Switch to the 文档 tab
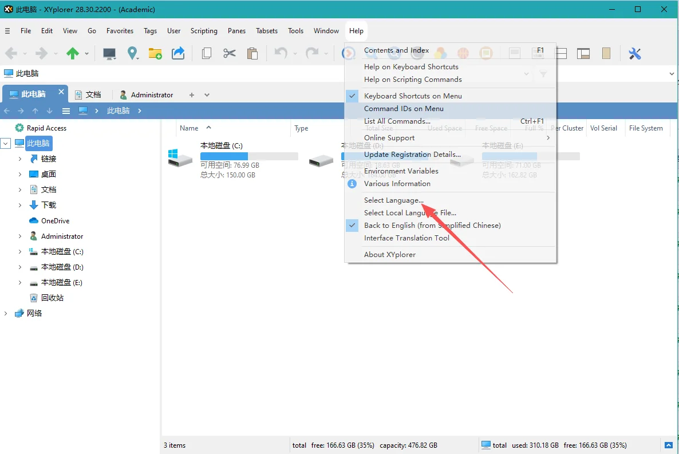679x454 pixels. coord(88,94)
